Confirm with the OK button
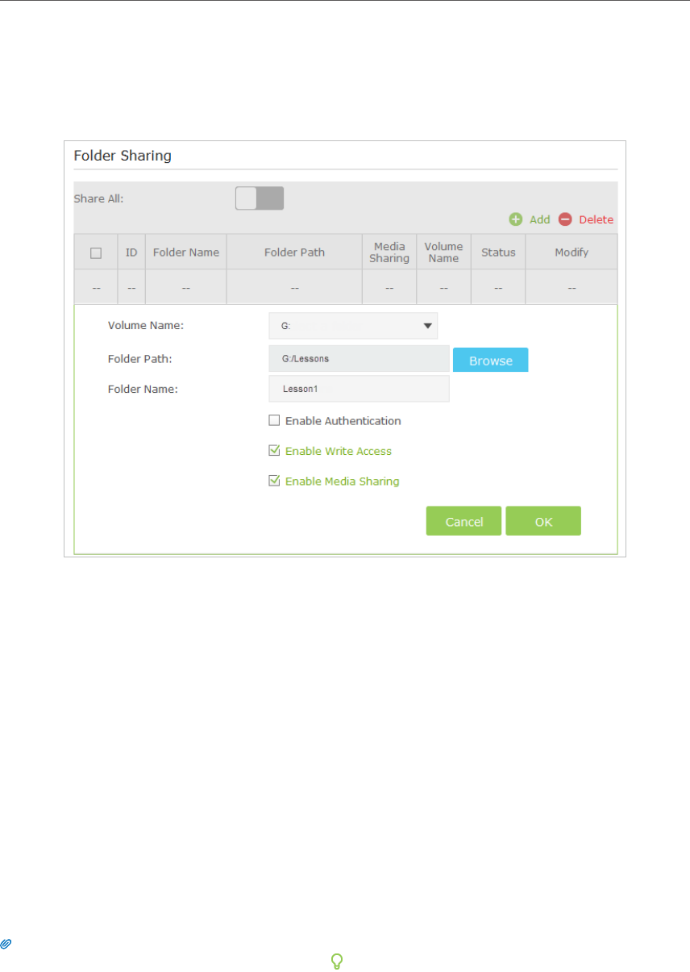This screenshot has width=690, height=972. click(x=543, y=521)
